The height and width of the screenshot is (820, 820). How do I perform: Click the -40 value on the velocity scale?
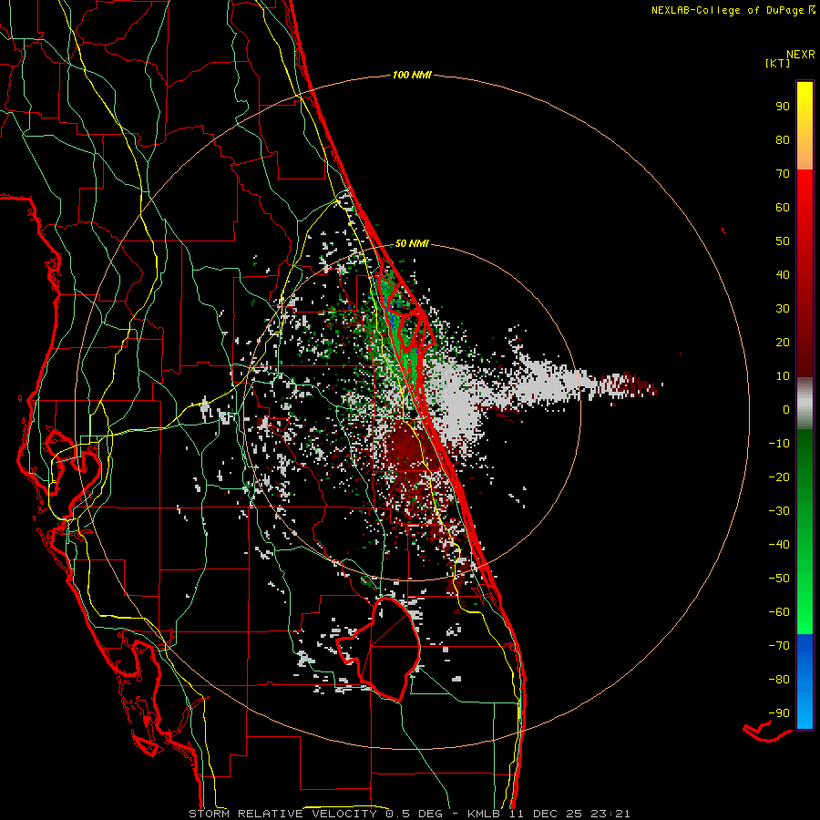(x=779, y=545)
